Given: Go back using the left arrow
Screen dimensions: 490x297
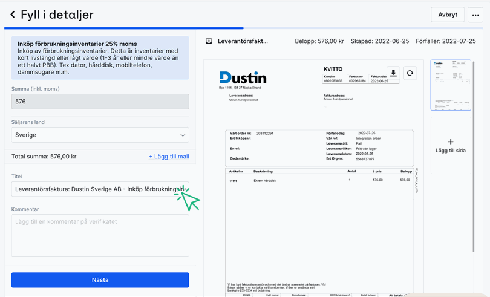Looking at the screenshot, I should tap(12, 15).
